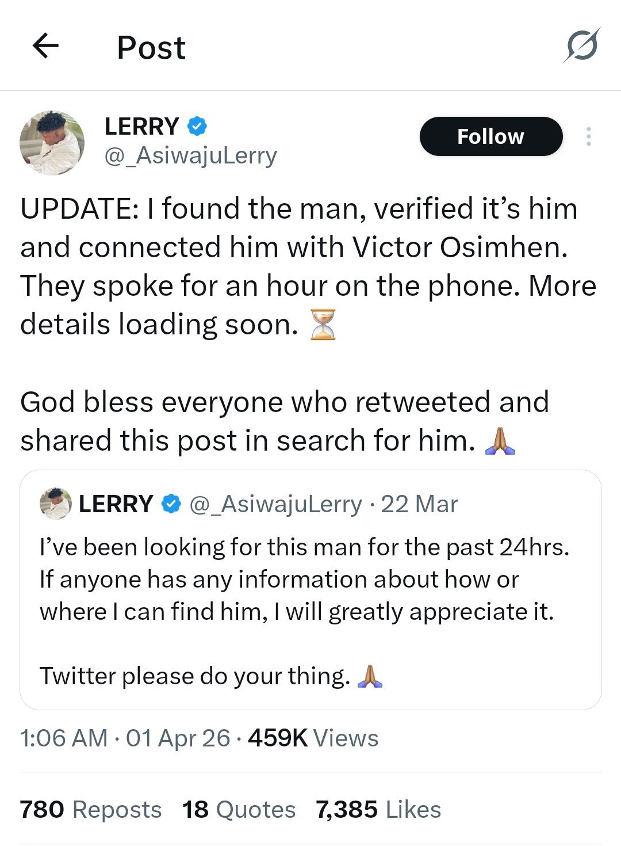This screenshot has height=846, width=621.
Task: Tap the LERRY display name in header
Action: [141, 126]
